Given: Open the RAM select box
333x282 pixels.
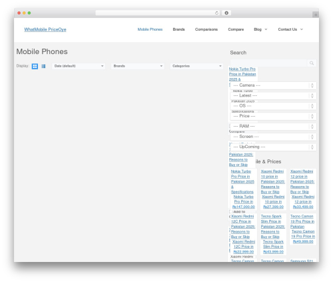Looking at the screenshot, I should (273, 126).
